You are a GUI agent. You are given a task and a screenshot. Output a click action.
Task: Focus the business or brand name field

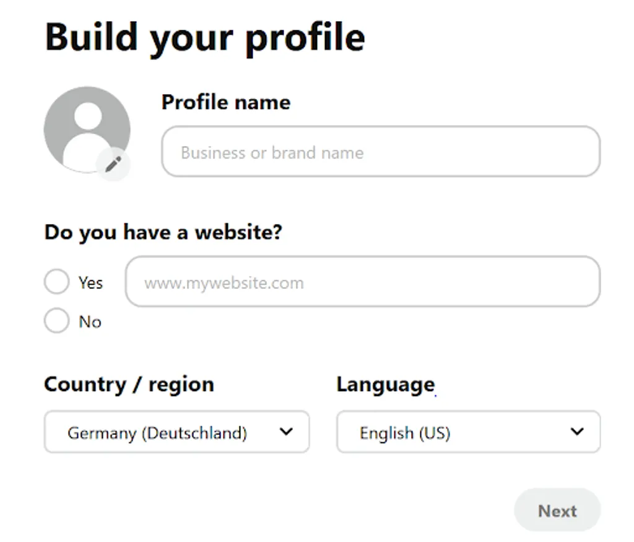click(x=381, y=152)
